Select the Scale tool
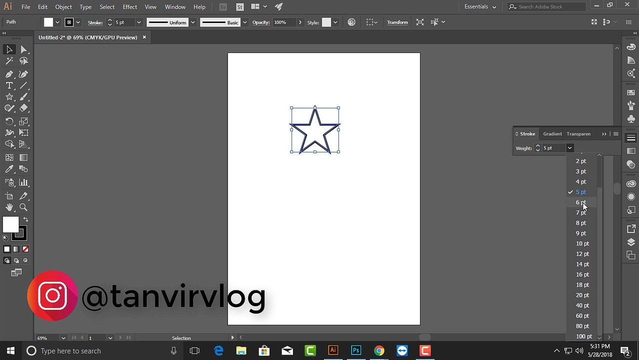This screenshot has width=639, height=360. [x=23, y=121]
